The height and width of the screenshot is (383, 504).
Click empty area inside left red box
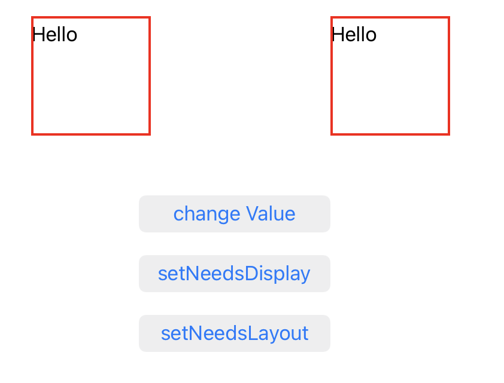click(x=91, y=90)
